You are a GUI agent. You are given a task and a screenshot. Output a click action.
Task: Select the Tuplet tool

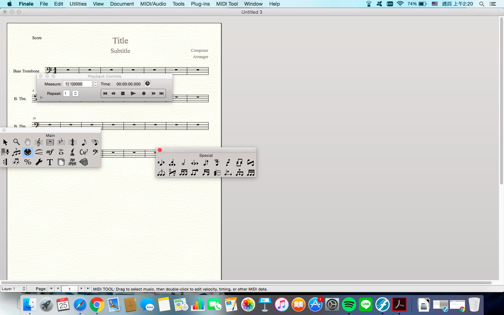click(16, 152)
